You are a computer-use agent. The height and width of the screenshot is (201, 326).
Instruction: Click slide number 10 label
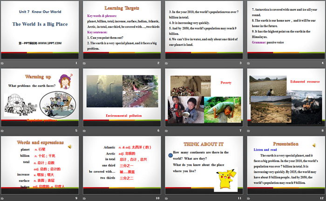(x=157, y=198)
